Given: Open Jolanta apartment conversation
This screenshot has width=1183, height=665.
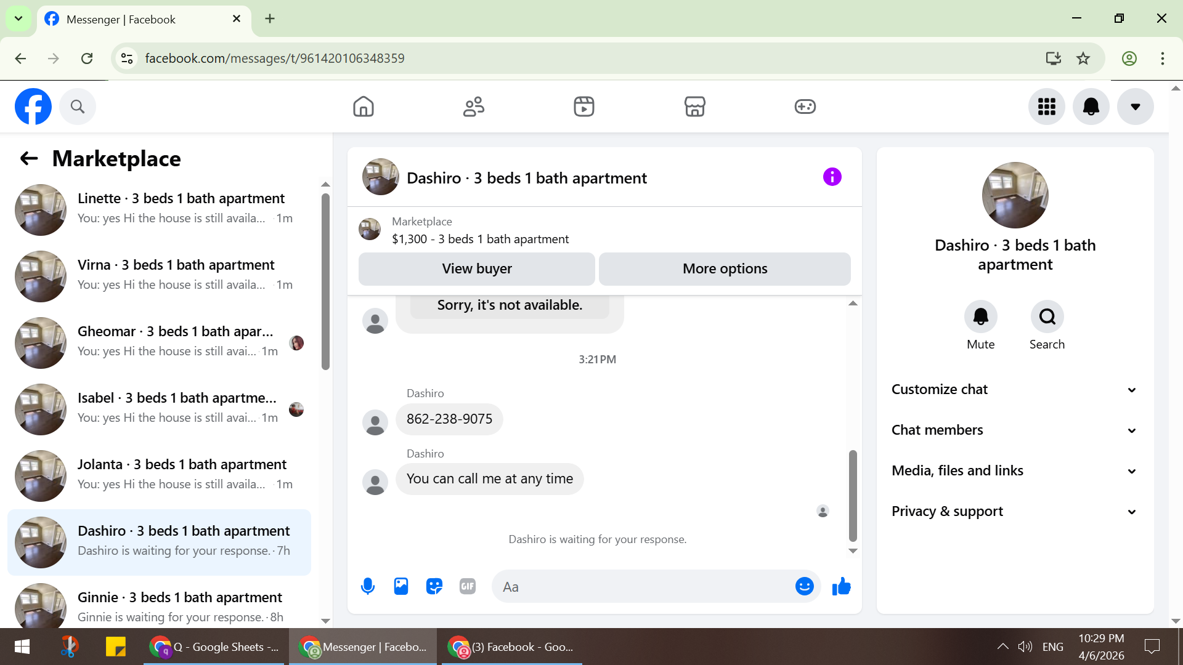Looking at the screenshot, I should click(x=159, y=475).
